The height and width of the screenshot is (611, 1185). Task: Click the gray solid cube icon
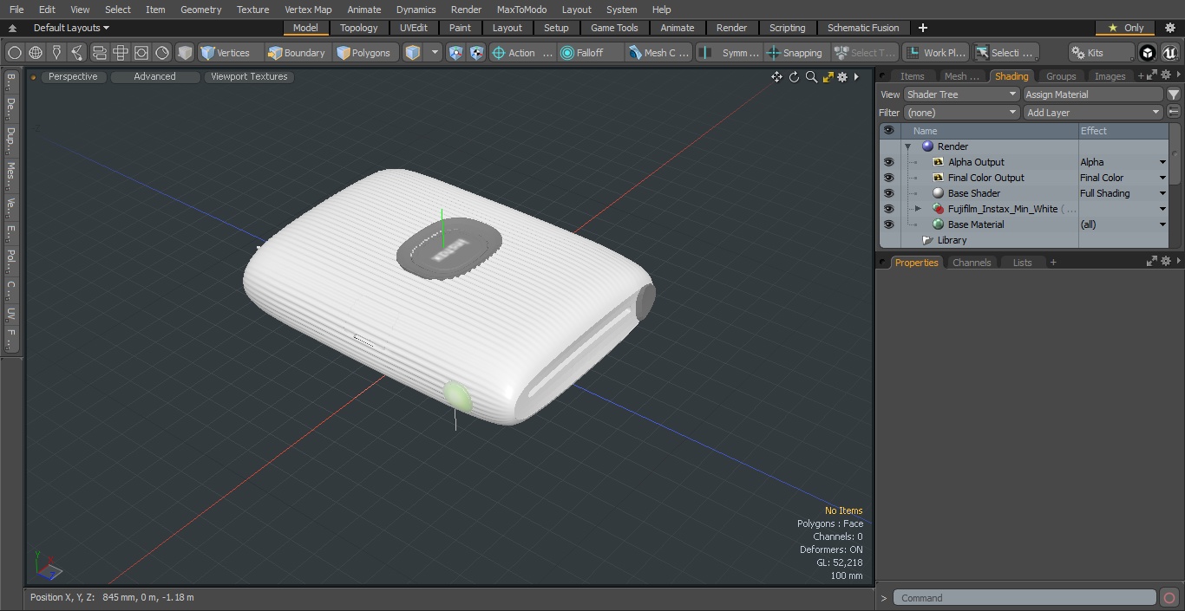(x=185, y=53)
